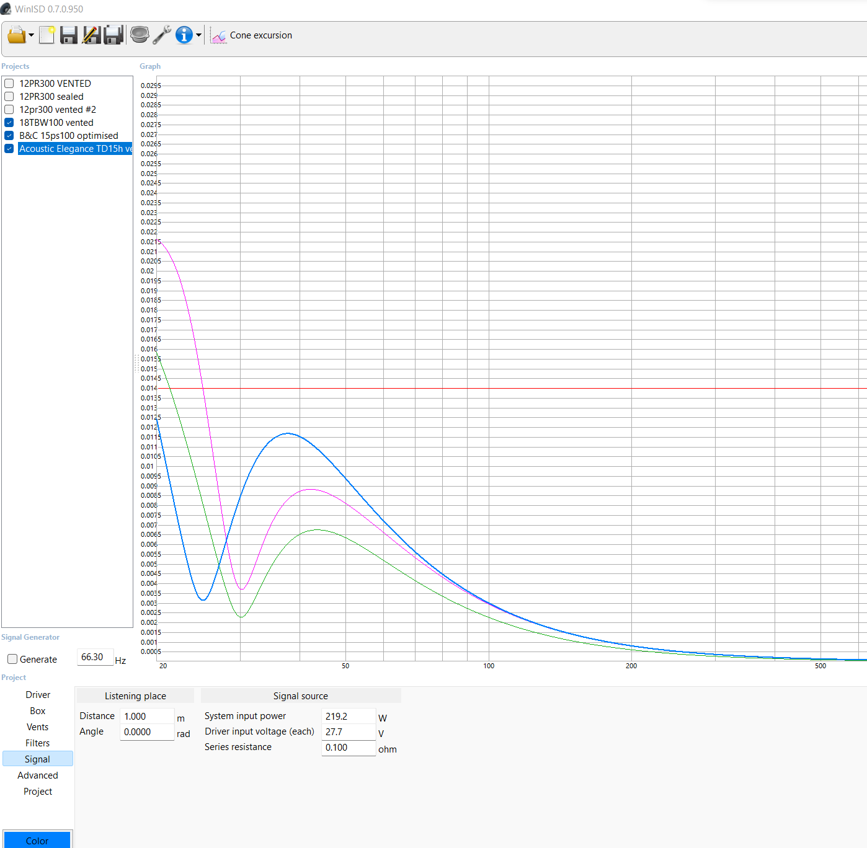Select the Acoustic Elegance TD15h project name
Viewport: 867px width, 848px height.
coord(75,148)
